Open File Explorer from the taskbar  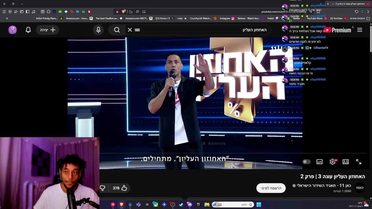[x=207, y=205]
